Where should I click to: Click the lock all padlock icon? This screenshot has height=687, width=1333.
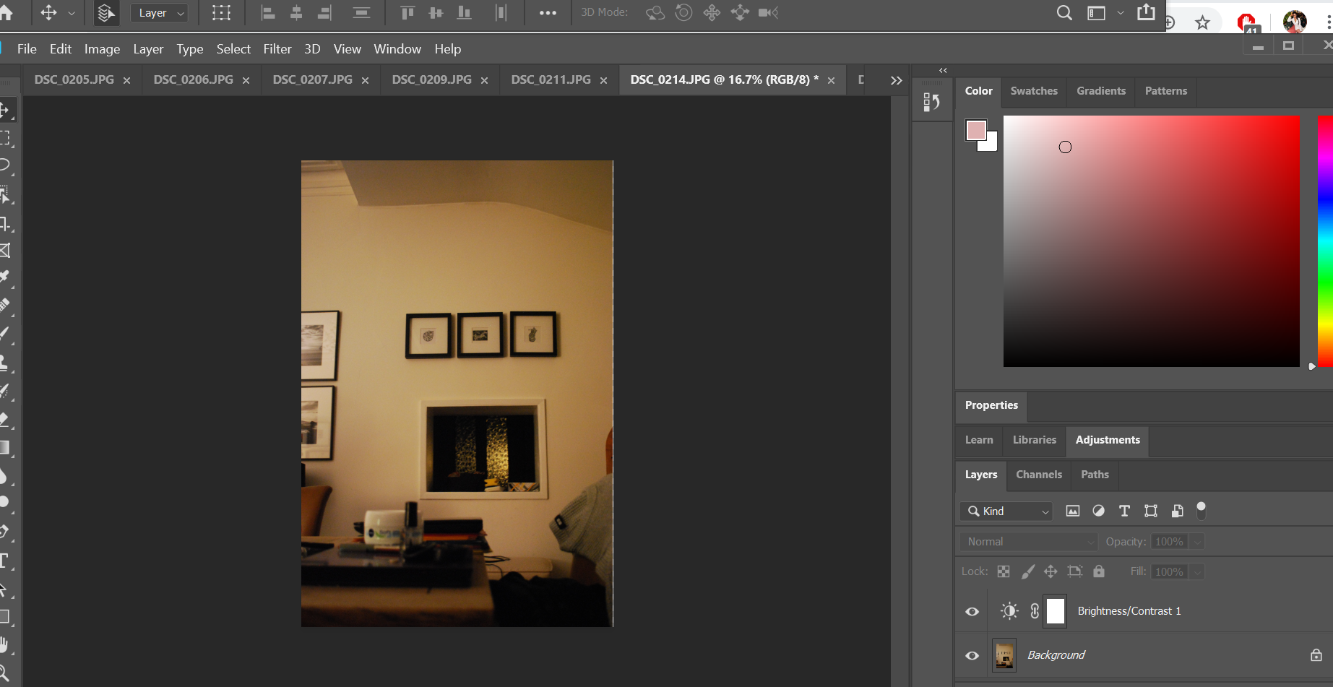point(1098,571)
